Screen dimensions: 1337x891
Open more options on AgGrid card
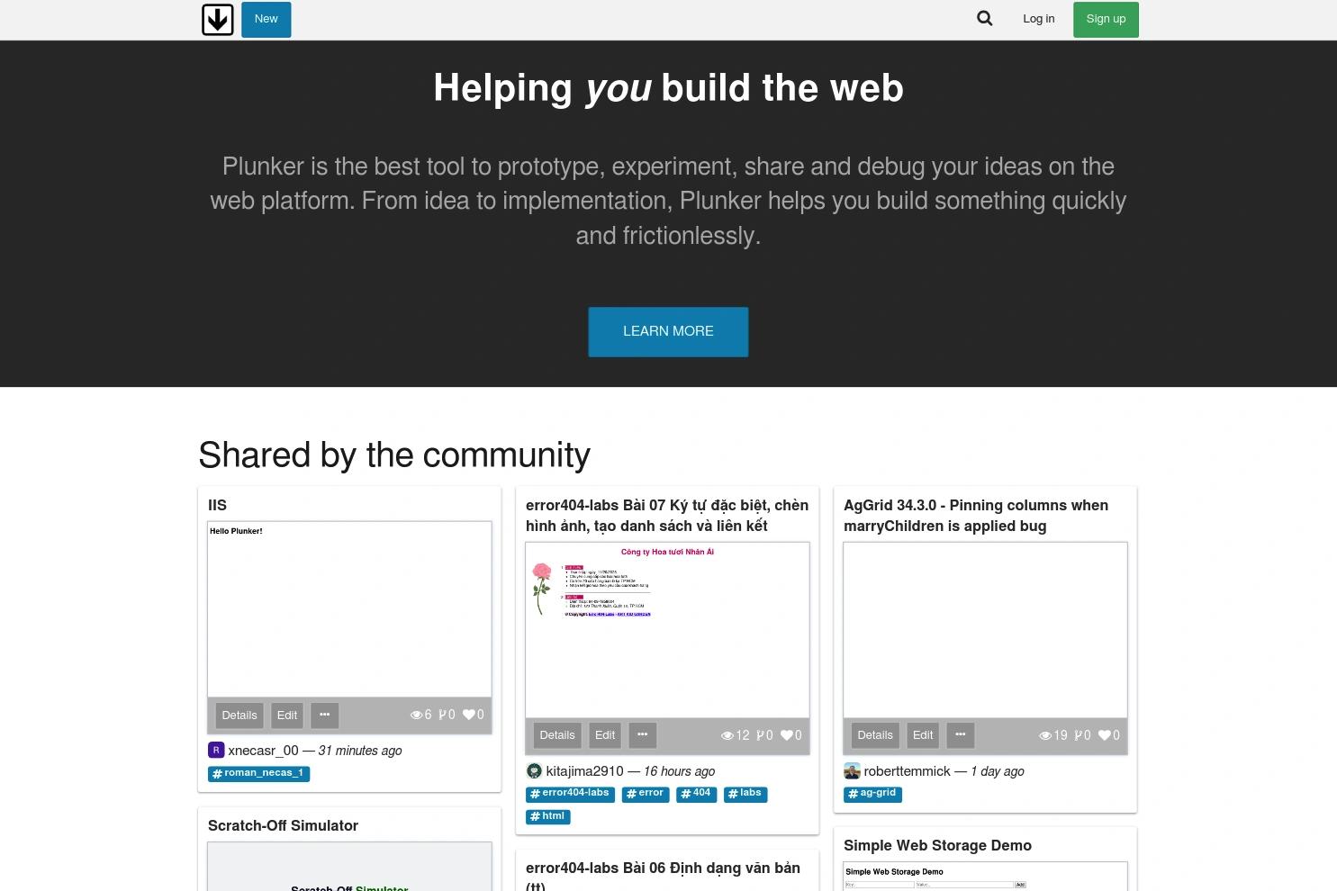(960, 735)
